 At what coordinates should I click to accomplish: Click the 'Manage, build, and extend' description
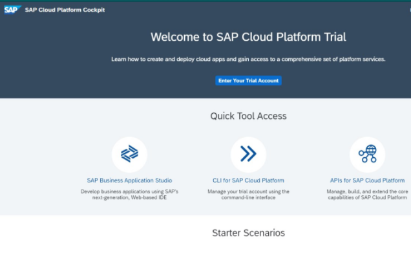pyautogui.click(x=367, y=191)
